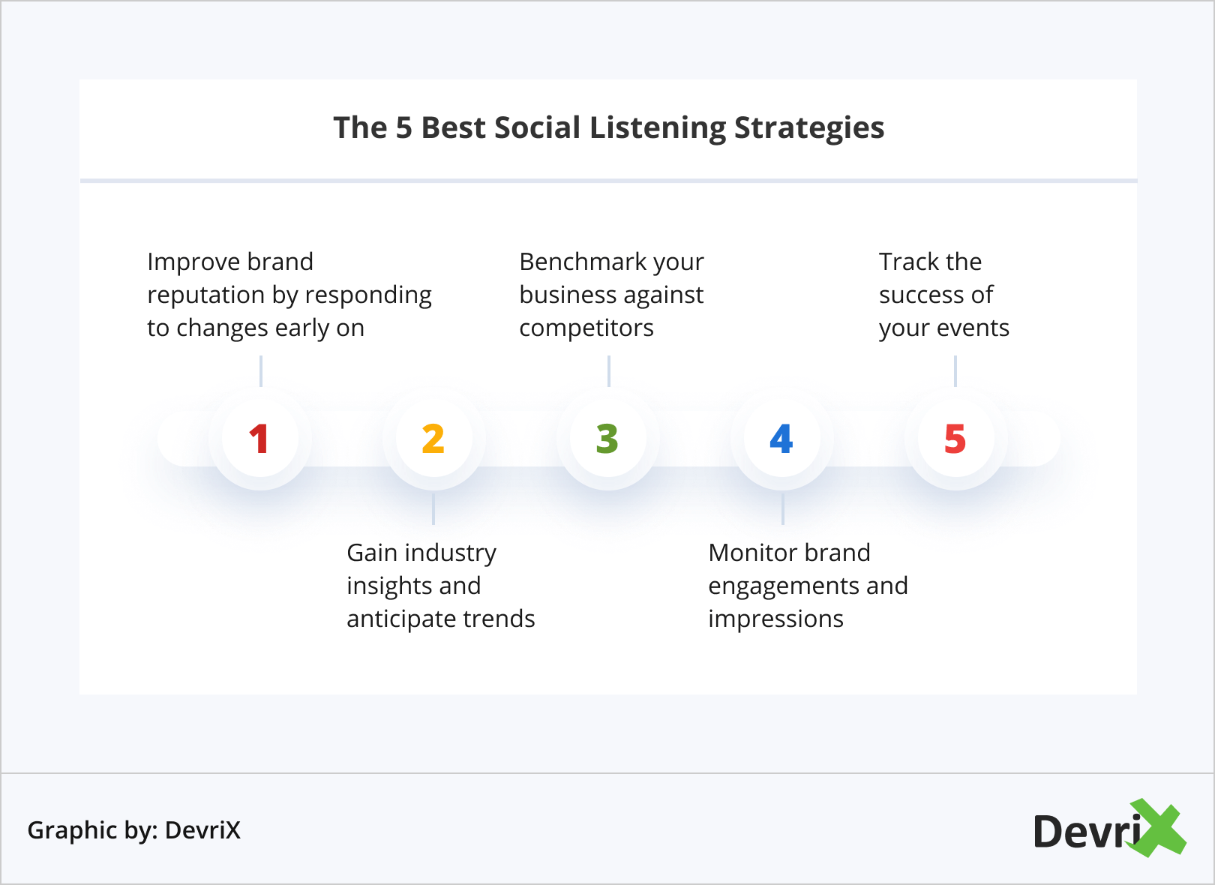Click the red number 1 circle
This screenshot has width=1215, height=885.
pyautogui.click(x=259, y=439)
